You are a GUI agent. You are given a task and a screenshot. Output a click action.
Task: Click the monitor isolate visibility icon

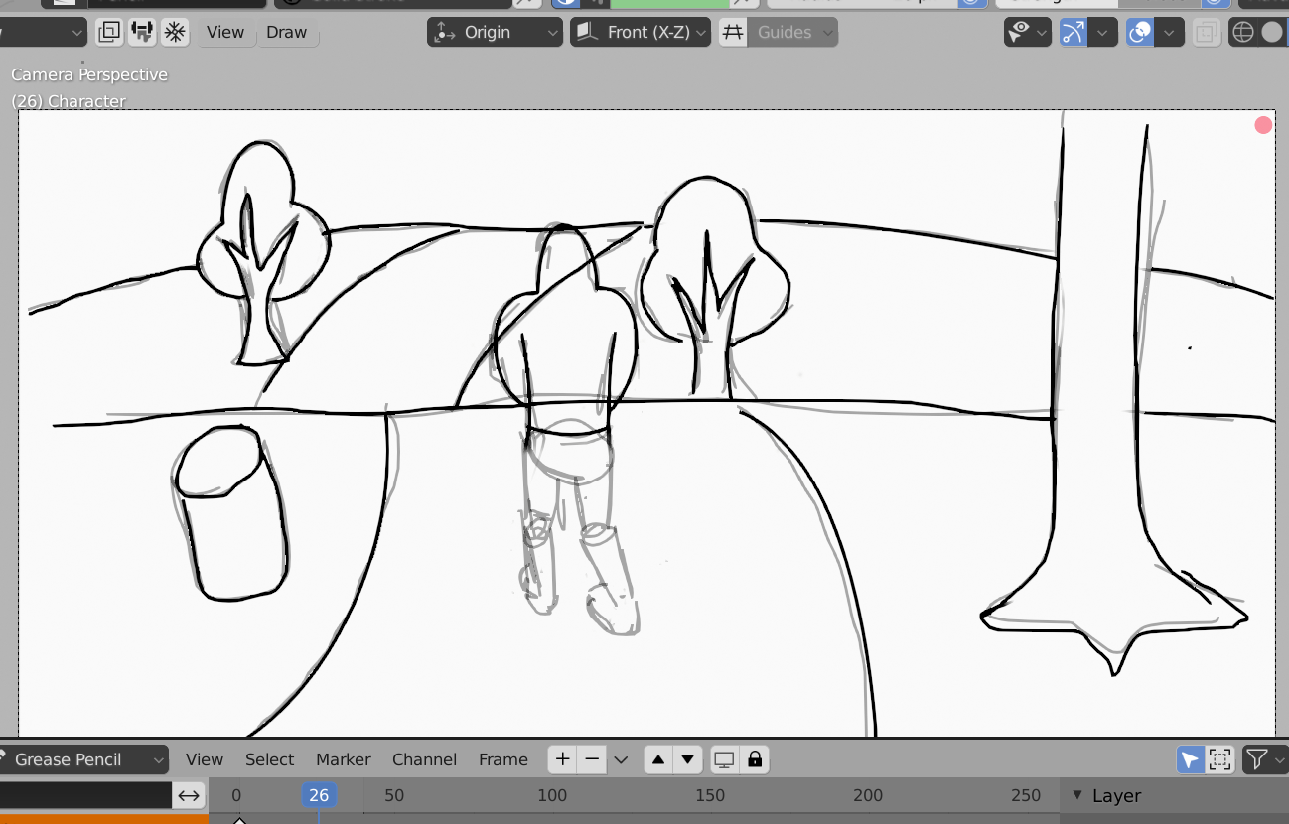pyautogui.click(x=725, y=759)
